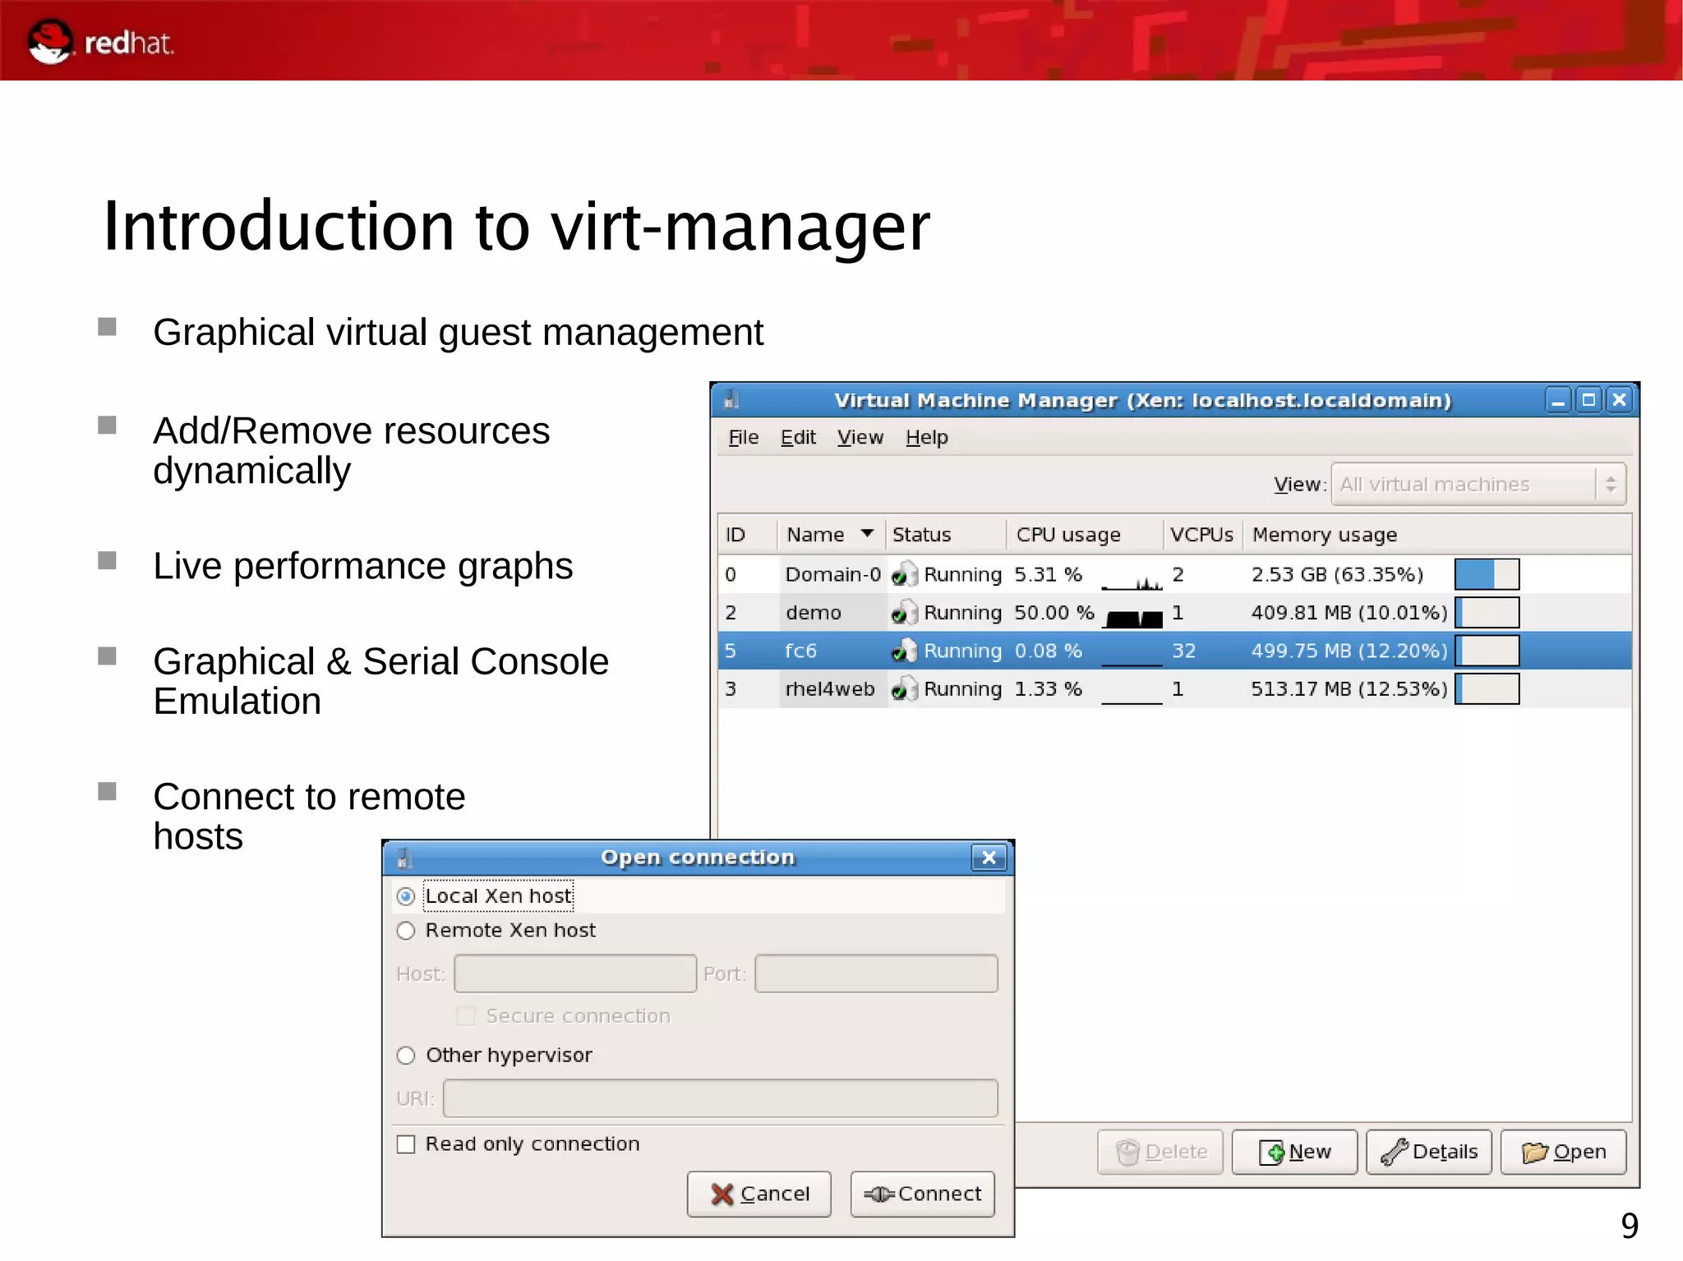The image size is (1683, 1261).
Task: Click the running status icon for rhel4web
Action: [x=904, y=688]
